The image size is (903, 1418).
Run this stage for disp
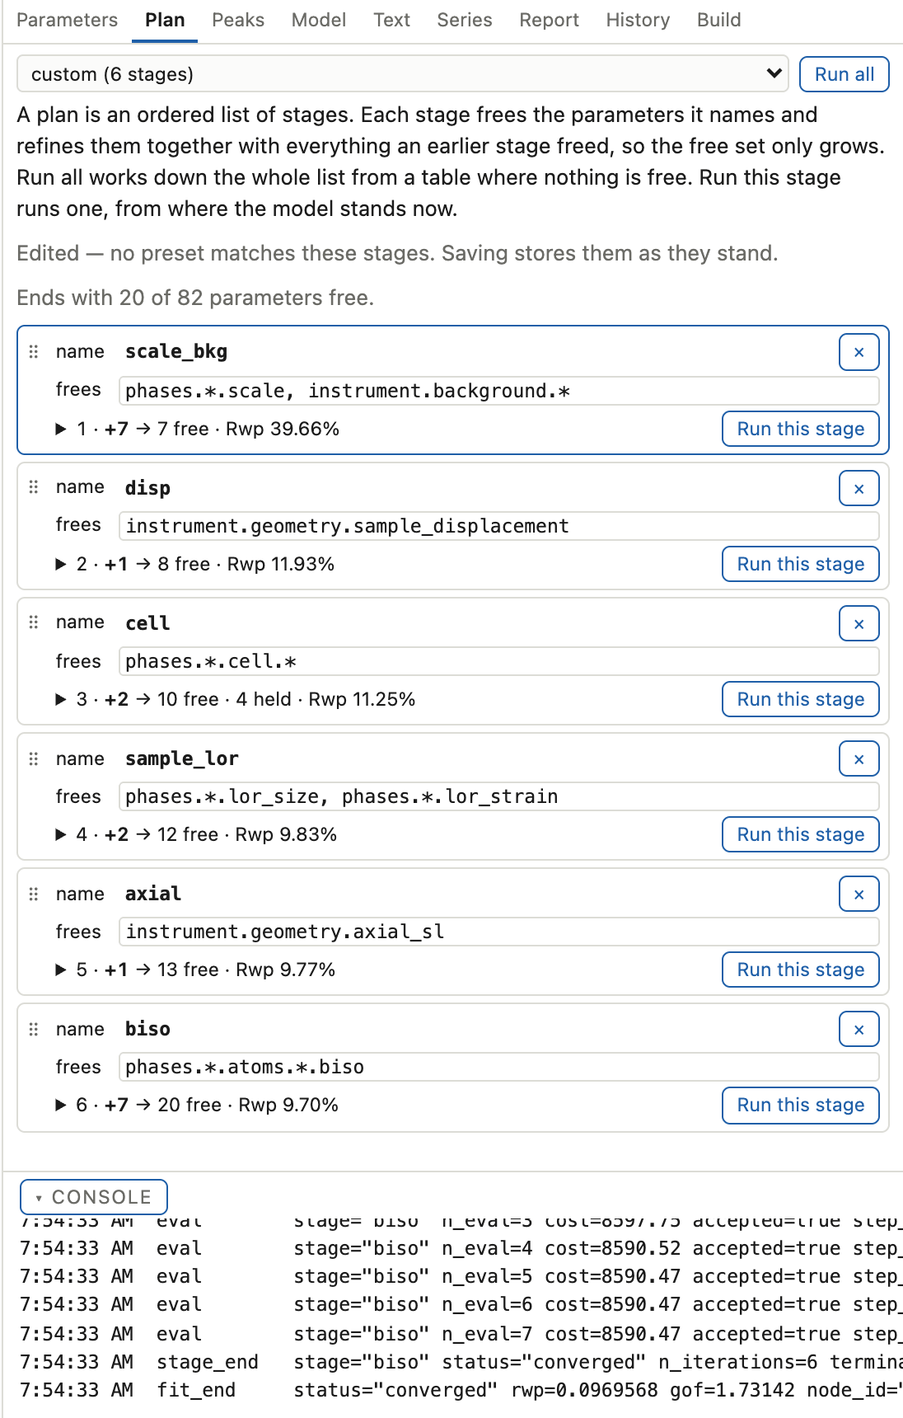[x=801, y=564]
